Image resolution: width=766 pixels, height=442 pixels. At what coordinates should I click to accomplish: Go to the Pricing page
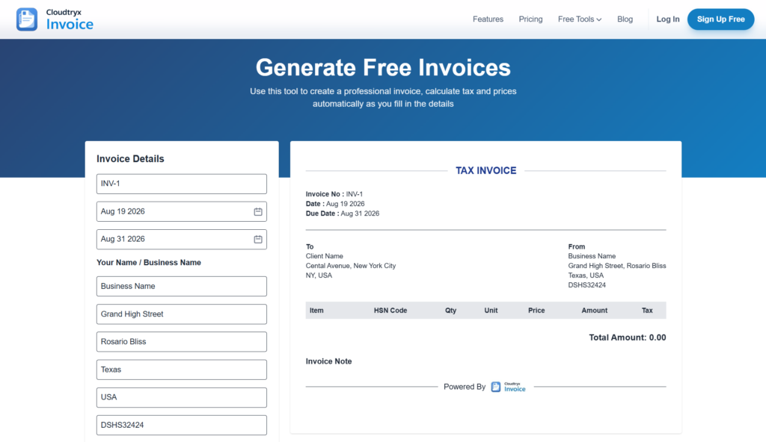pyautogui.click(x=530, y=19)
